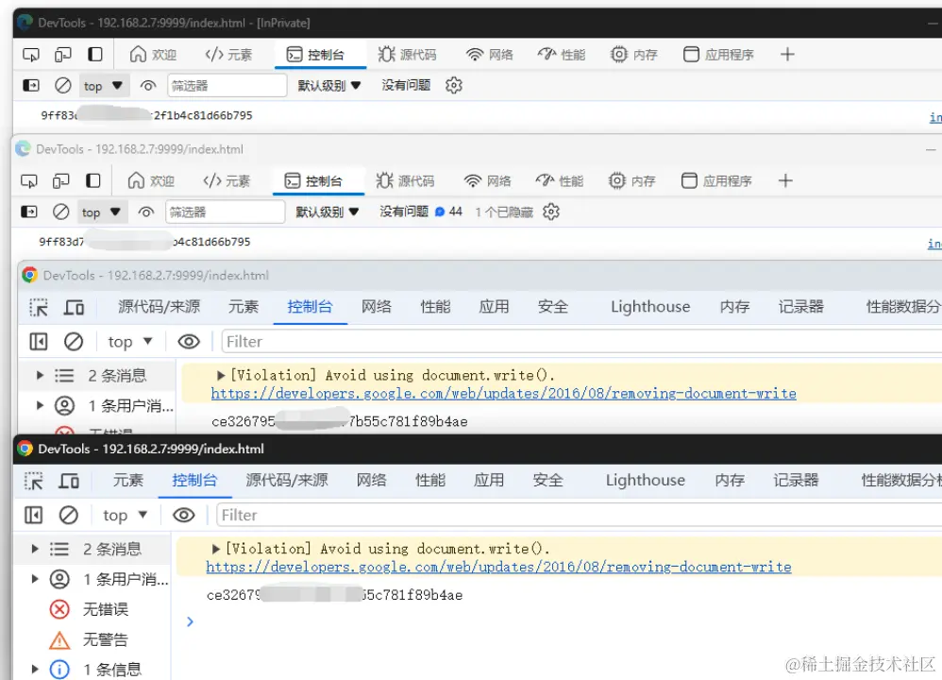Open 欢迎 tab in second Edge DevTools window
The height and width of the screenshot is (680, 942).
(151, 181)
